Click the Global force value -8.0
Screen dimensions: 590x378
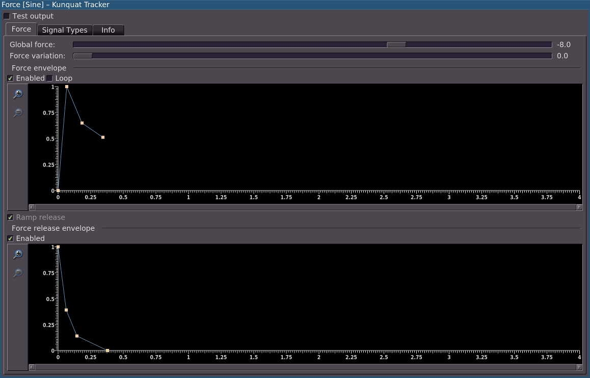point(564,45)
